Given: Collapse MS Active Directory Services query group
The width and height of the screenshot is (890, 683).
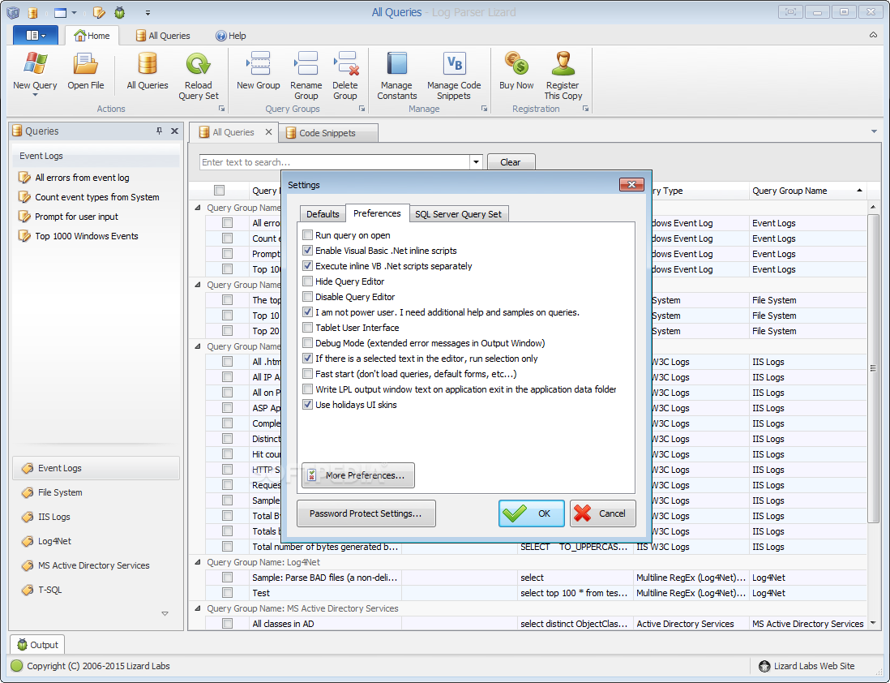Looking at the screenshot, I should tap(198, 608).
